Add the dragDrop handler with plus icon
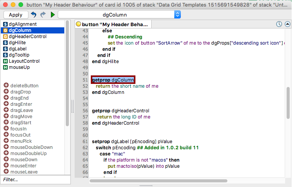292x187 pixels. pyautogui.click(x=6, y=92)
